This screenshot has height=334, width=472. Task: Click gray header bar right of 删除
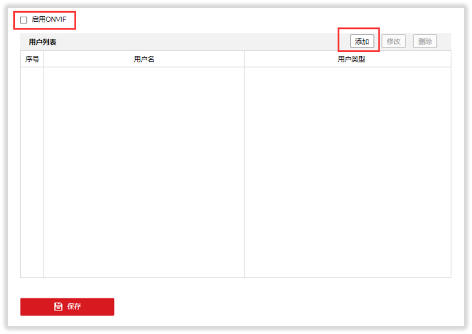pos(444,42)
